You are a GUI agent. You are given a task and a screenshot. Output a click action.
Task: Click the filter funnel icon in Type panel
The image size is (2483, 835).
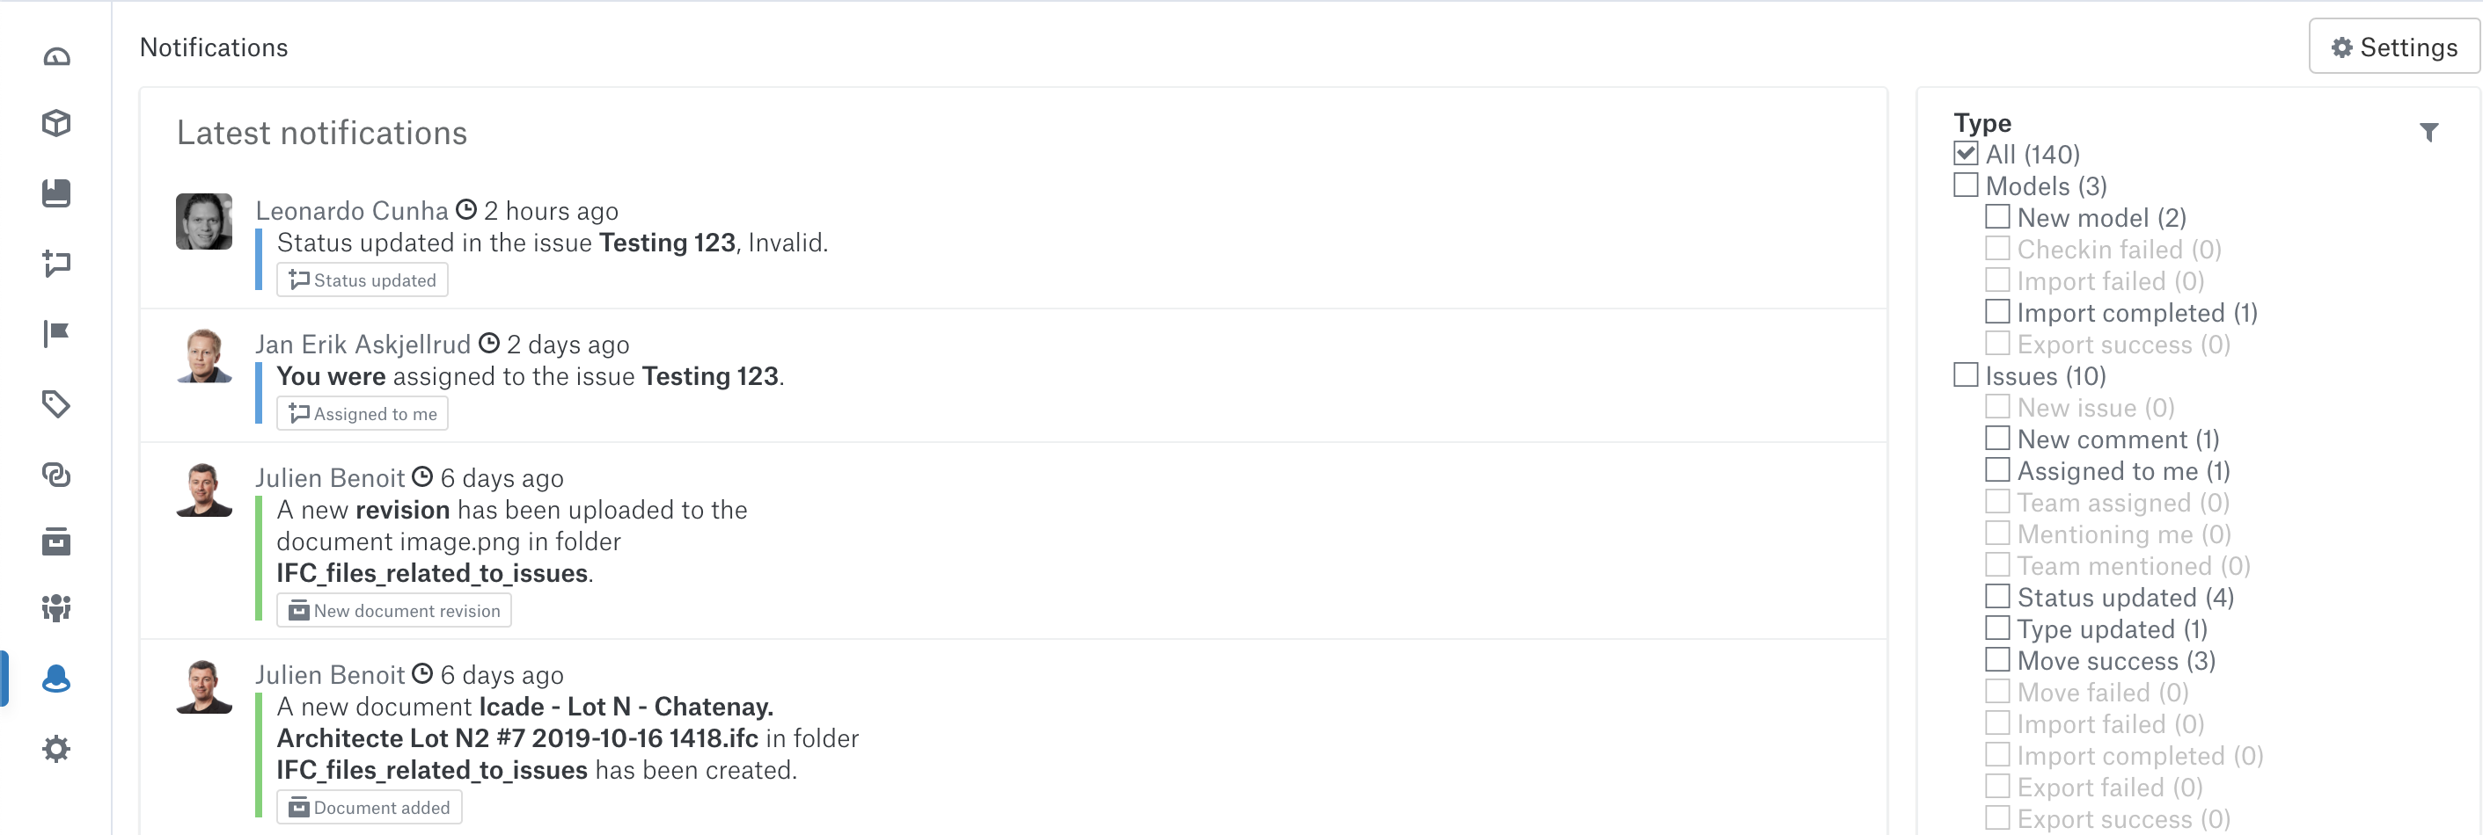(x=2429, y=133)
